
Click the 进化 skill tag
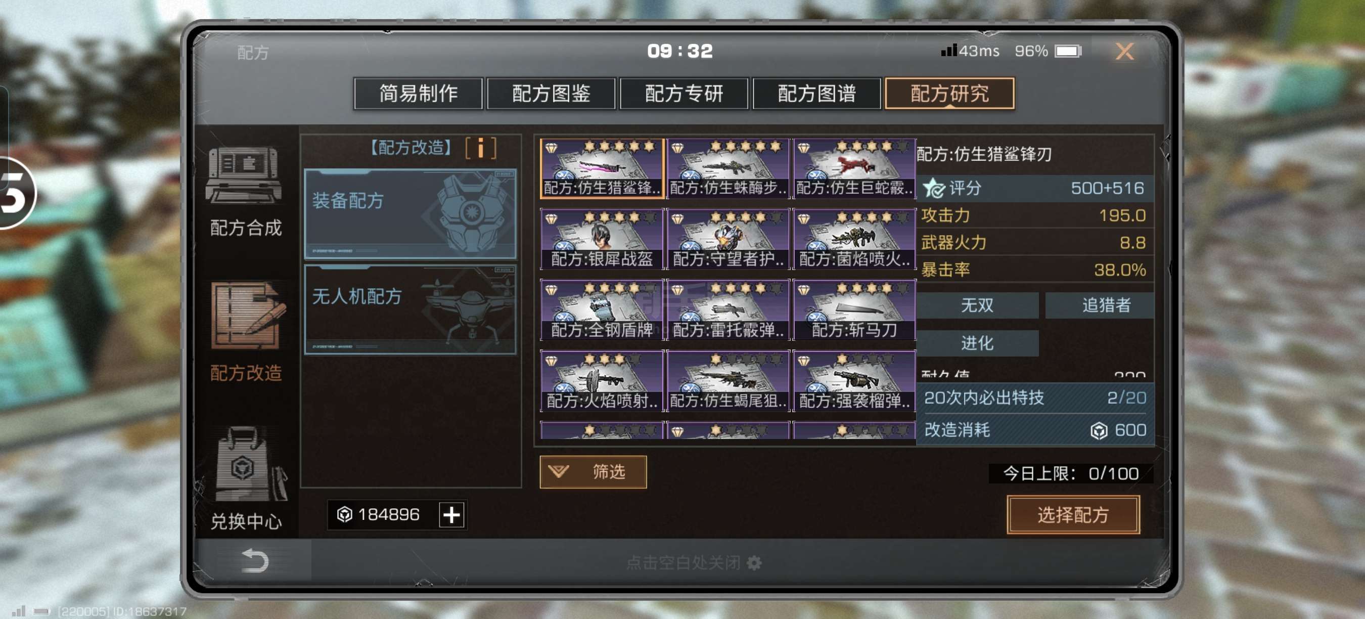tap(977, 343)
